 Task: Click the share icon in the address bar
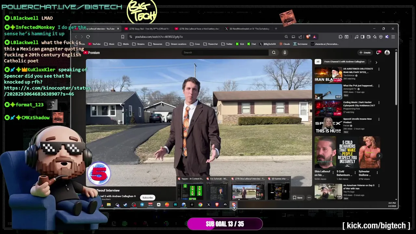pos(300,37)
